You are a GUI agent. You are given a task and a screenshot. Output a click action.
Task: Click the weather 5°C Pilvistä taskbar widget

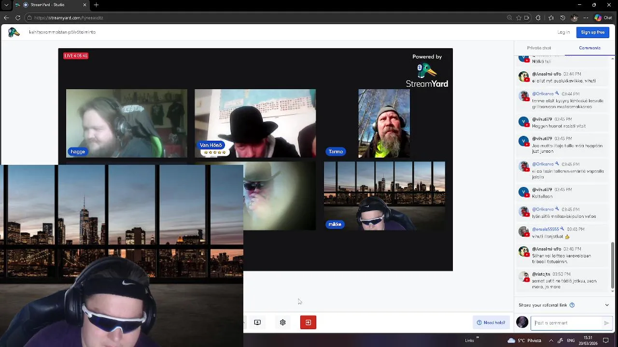(524, 340)
